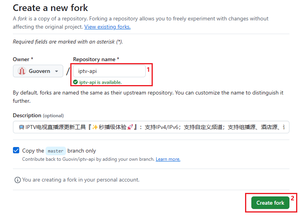Click the "master" branch name badge
Image resolution: width=302 pixels, height=218 pixels.
tap(55, 151)
